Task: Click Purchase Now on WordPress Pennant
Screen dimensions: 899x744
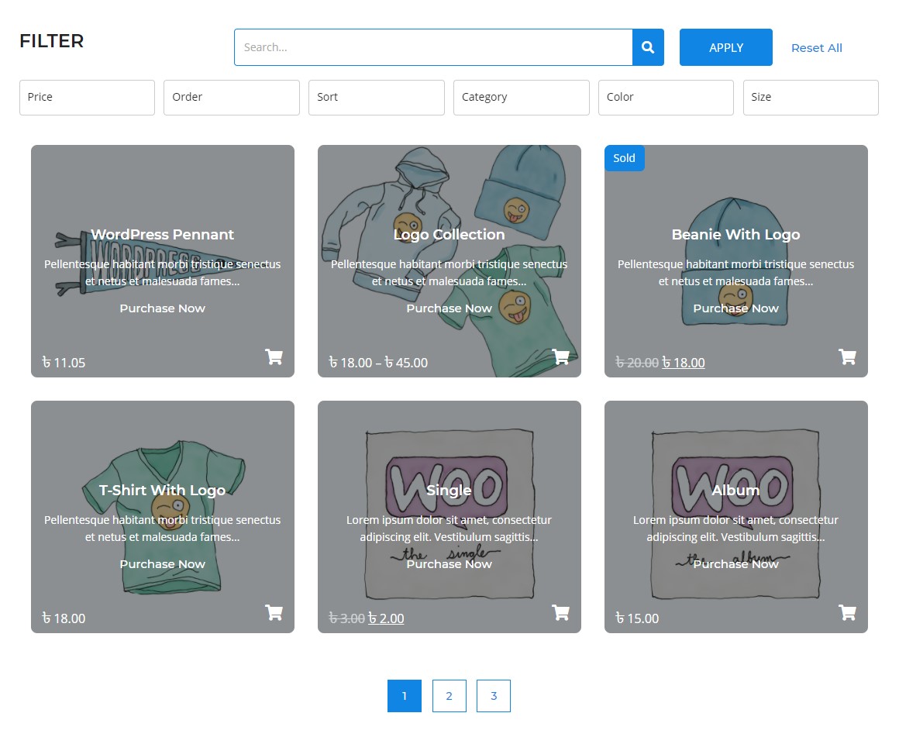Action: [x=162, y=308]
